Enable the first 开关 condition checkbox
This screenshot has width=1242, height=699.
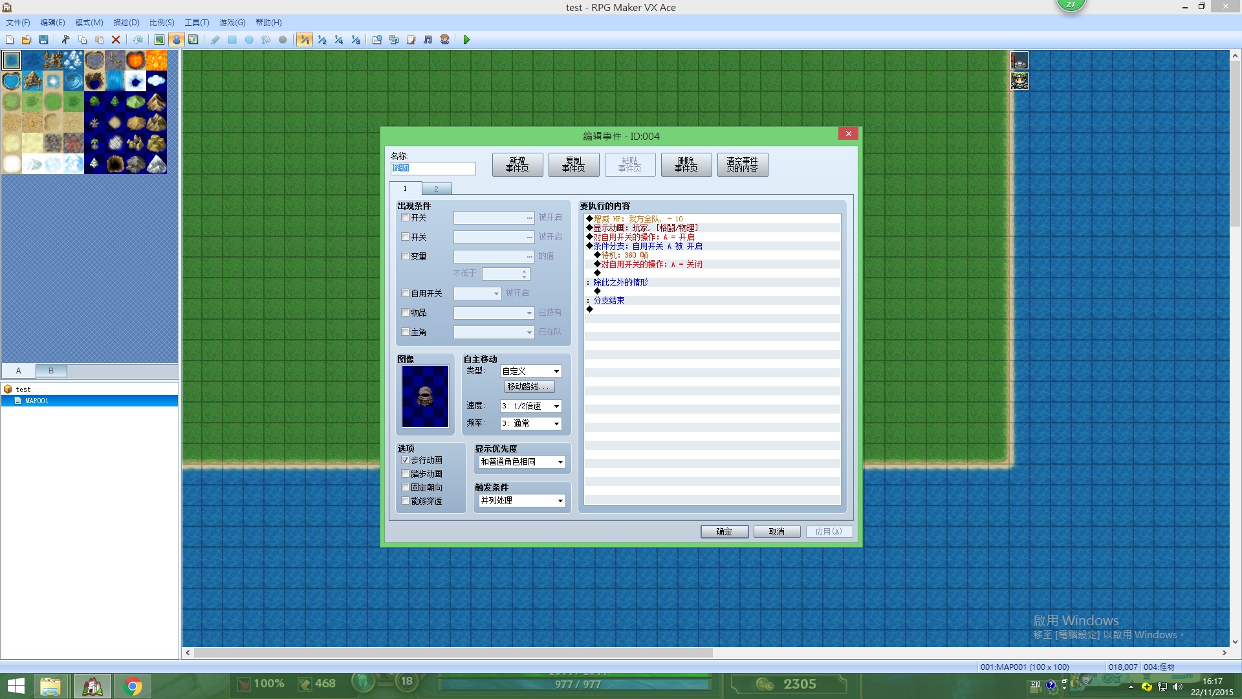pyautogui.click(x=406, y=218)
